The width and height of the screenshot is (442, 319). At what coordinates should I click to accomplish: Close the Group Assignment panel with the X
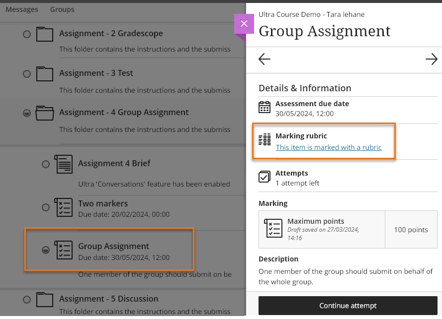[244, 24]
